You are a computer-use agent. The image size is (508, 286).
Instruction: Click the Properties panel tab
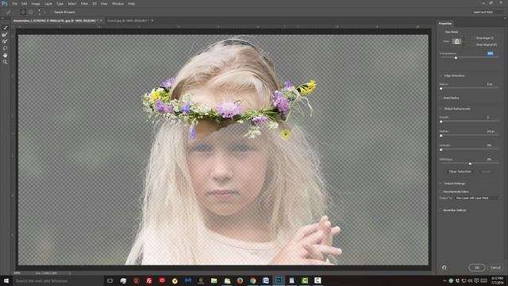point(445,23)
